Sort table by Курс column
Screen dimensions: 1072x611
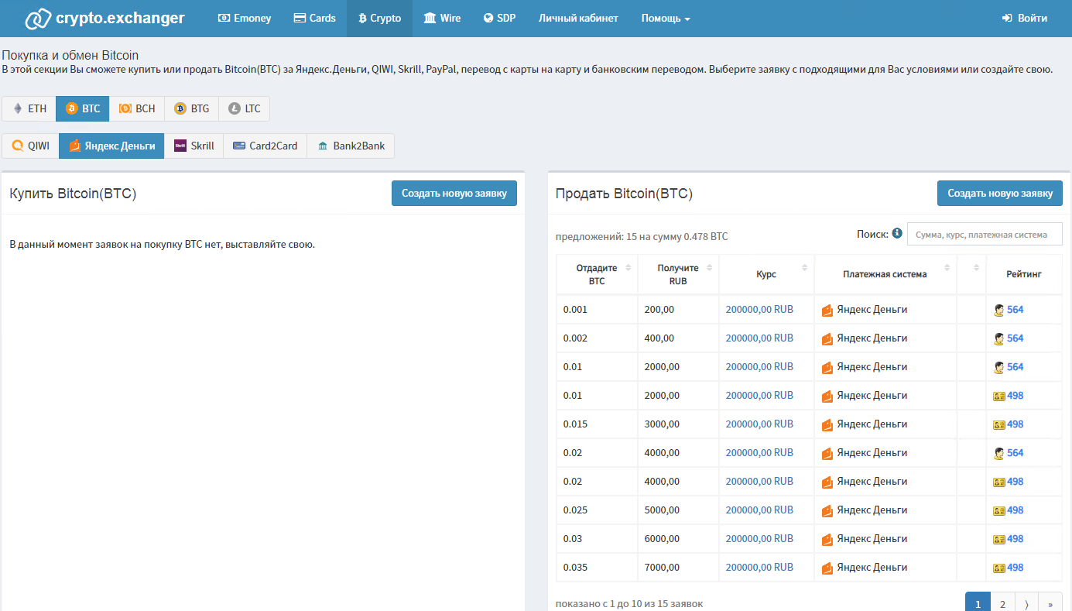[766, 274]
